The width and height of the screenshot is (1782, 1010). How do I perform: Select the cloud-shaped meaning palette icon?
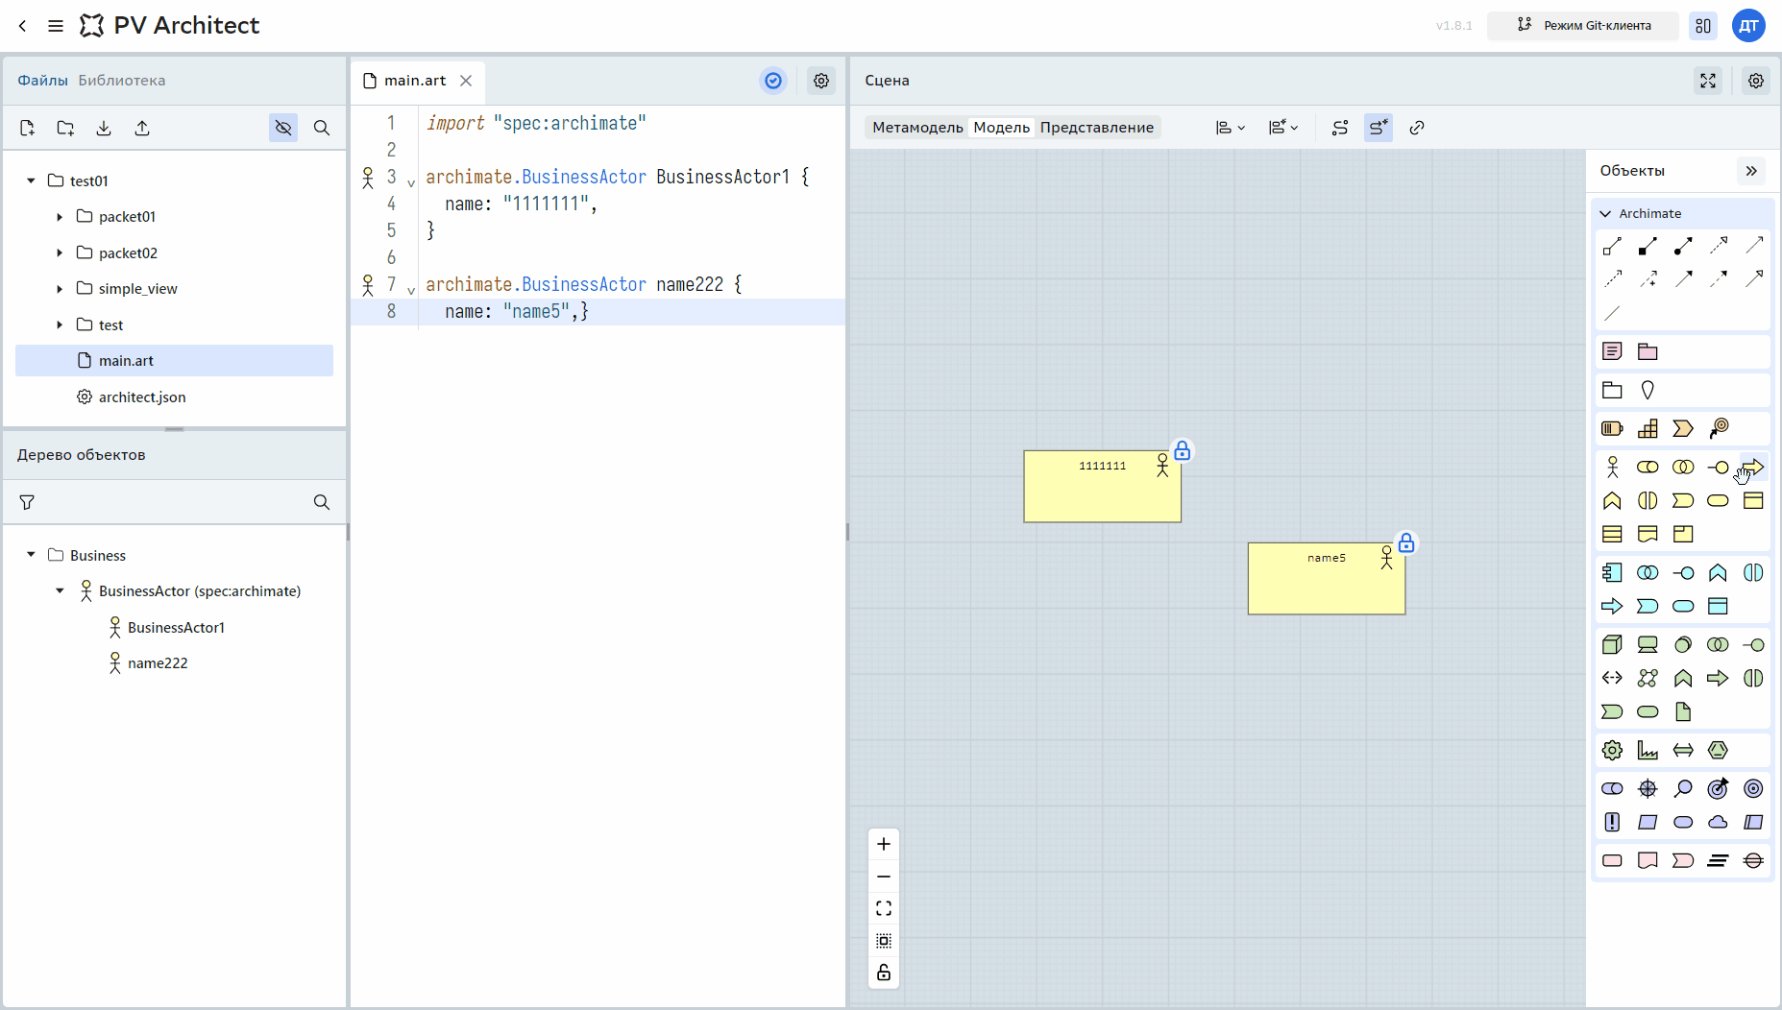click(x=1719, y=822)
